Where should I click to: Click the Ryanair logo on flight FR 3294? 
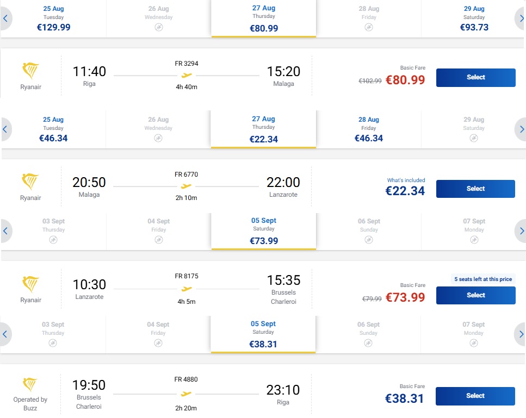(30, 71)
